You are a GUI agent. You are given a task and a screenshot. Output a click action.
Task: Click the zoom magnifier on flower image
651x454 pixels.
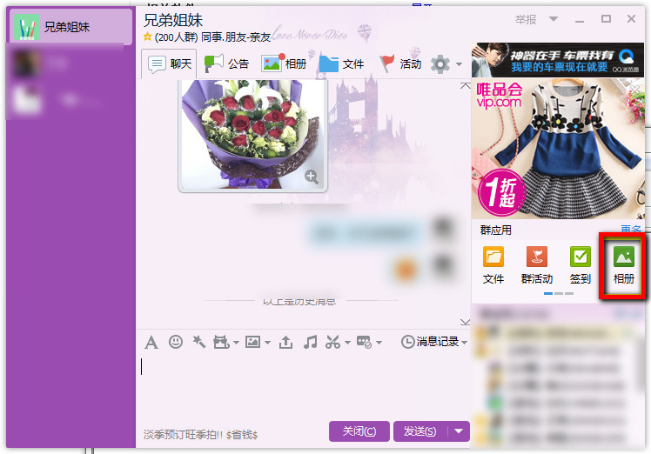point(312,177)
